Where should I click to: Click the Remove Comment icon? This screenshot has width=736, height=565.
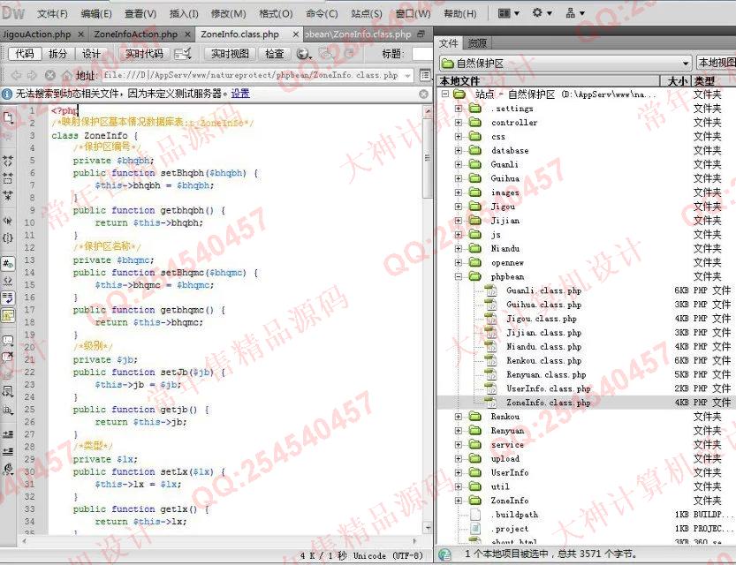tap(8, 358)
